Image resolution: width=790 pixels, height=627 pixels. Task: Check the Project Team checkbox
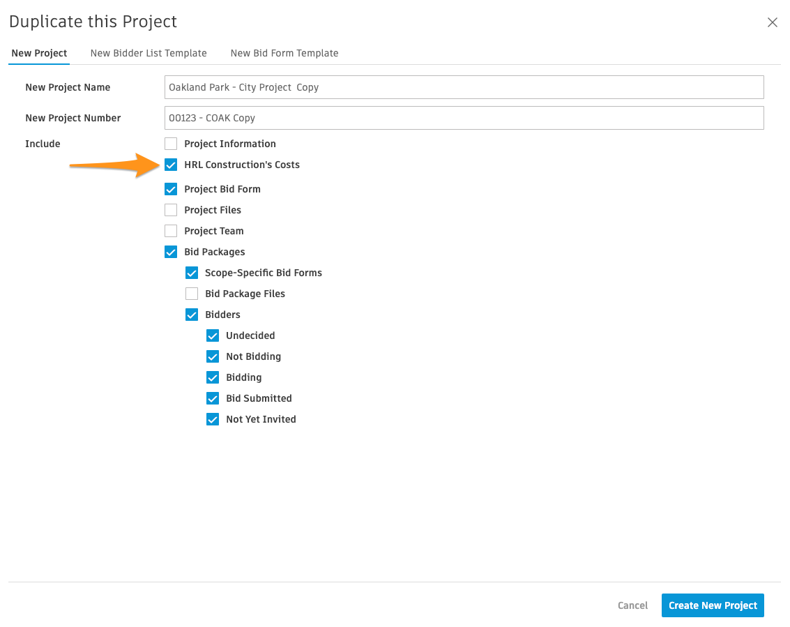171,231
